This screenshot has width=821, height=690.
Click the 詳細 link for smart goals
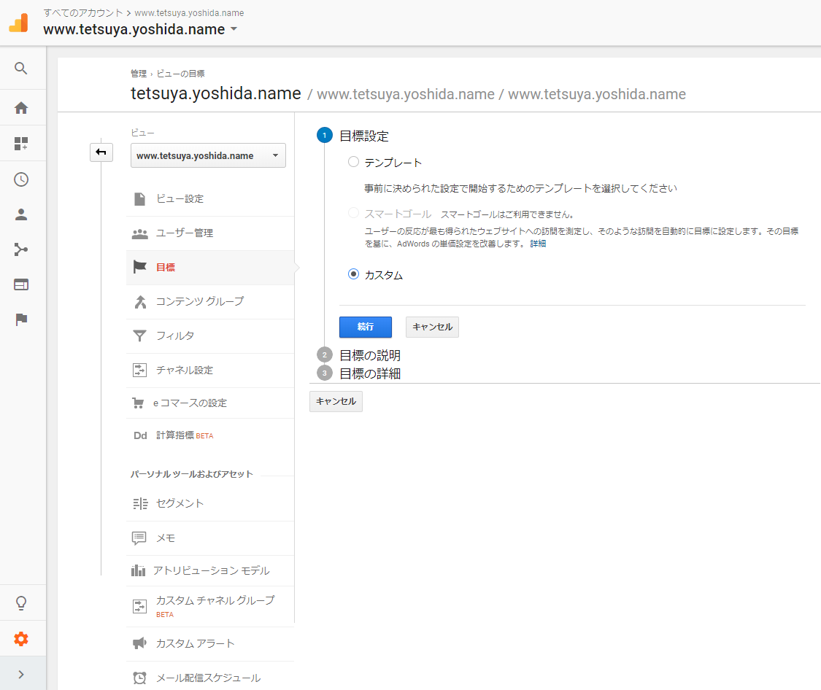(538, 244)
